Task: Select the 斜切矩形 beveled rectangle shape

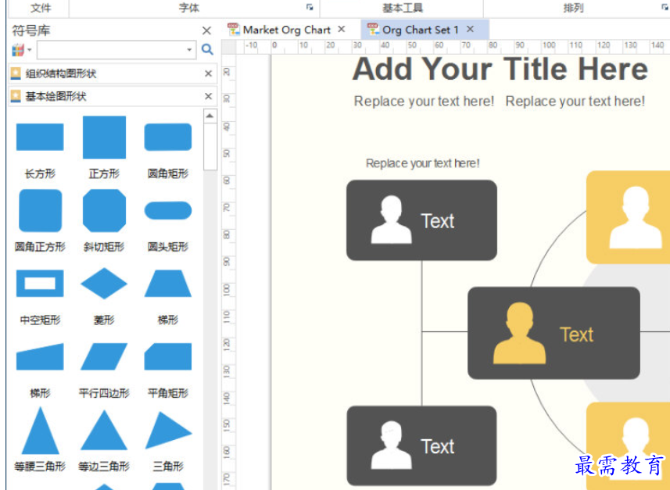Action: [x=104, y=210]
